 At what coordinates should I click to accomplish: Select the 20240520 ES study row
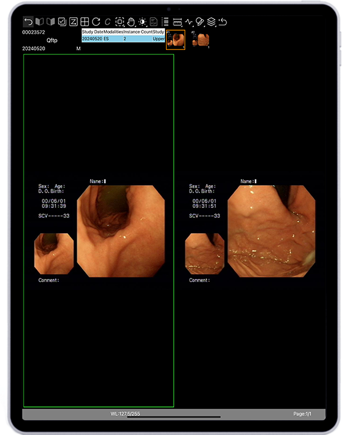coord(123,39)
